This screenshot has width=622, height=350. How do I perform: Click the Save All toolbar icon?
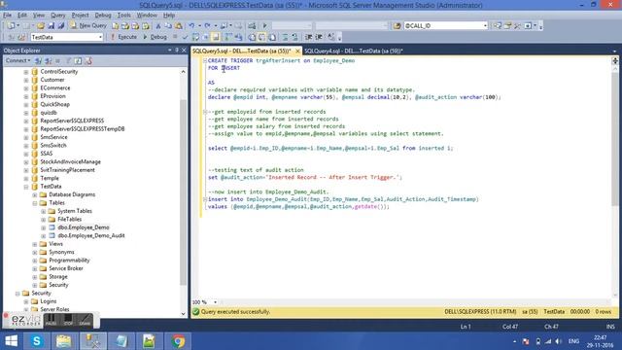(60, 26)
